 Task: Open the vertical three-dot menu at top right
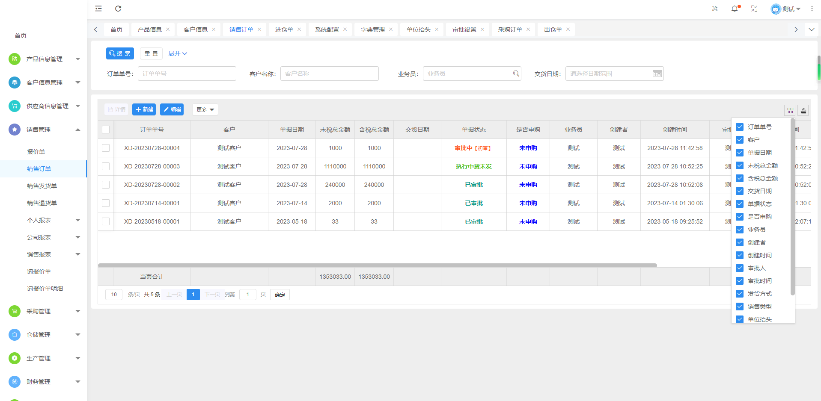pyautogui.click(x=812, y=9)
